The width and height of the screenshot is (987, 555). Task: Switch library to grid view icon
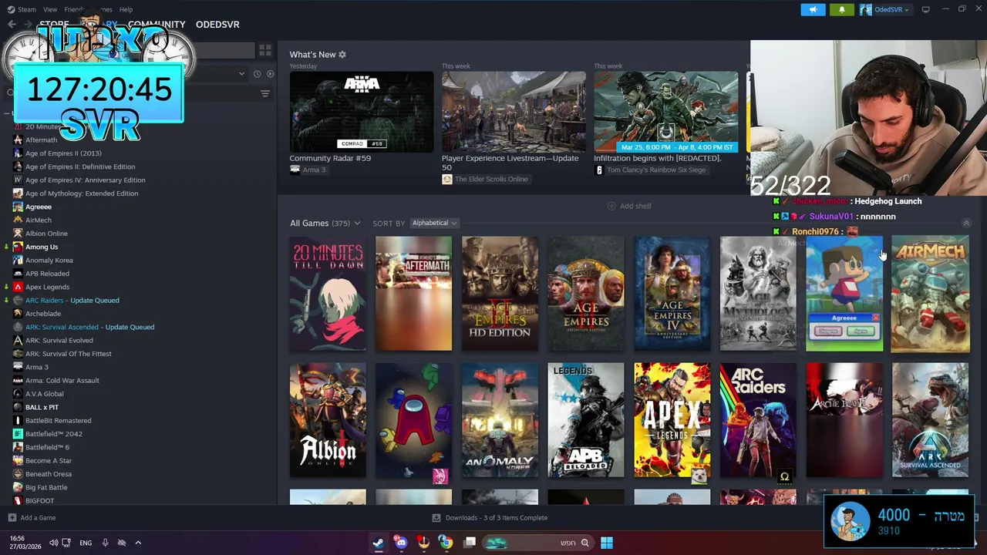tap(264, 51)
